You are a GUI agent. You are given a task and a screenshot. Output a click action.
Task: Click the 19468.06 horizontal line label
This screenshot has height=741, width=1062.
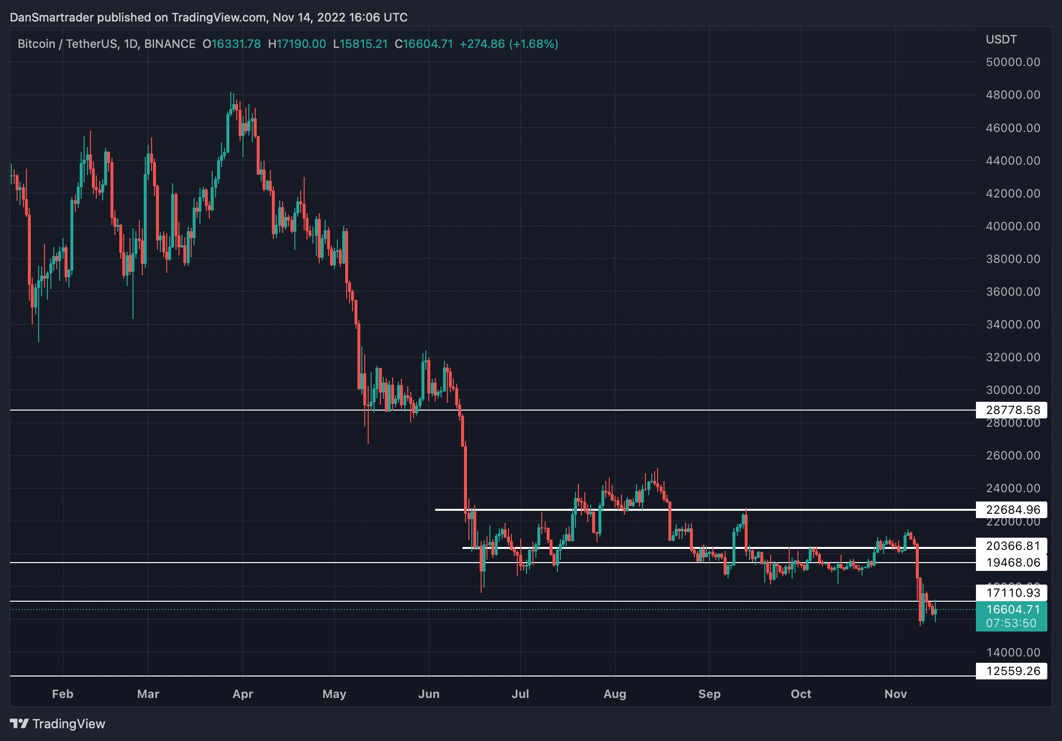click(x=1012, y=563)
